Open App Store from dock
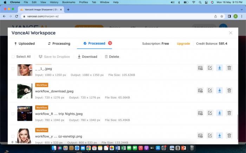The image size is (246, 153). [158, 148]
